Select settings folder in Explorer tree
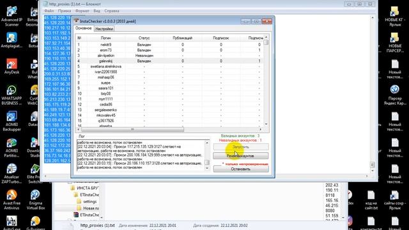The image size is (409, 230). click(87, 202)
